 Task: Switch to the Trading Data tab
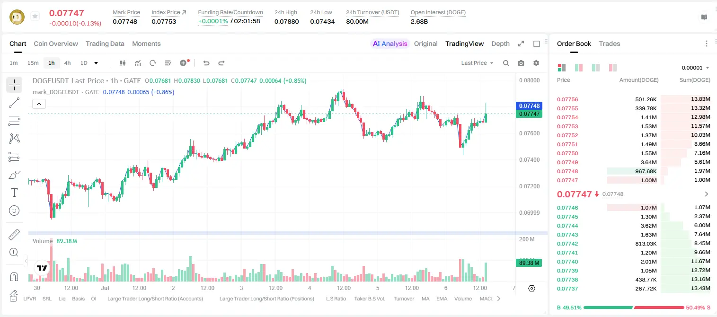click(105, 44)
